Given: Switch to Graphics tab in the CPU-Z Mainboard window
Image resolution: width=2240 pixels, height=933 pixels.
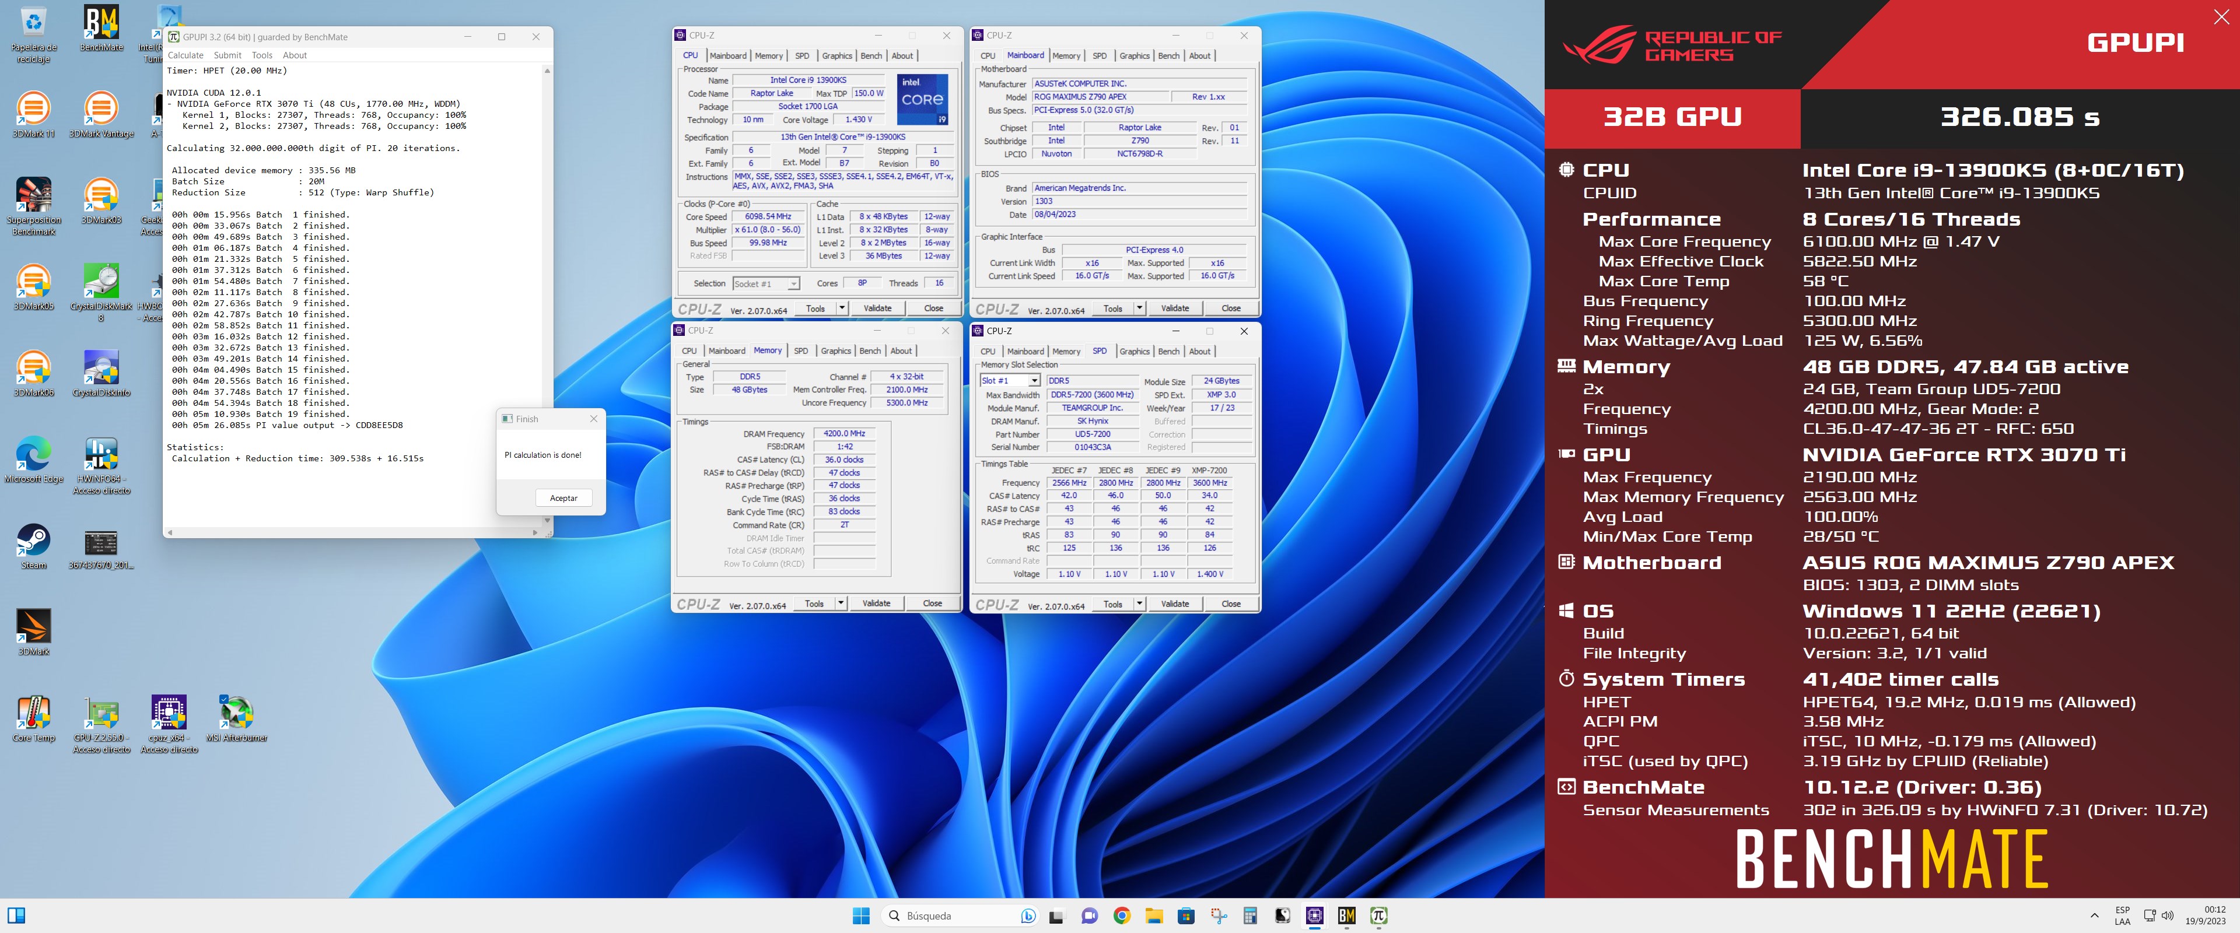Looking at the screenshot, I should tap(1135, 55).
